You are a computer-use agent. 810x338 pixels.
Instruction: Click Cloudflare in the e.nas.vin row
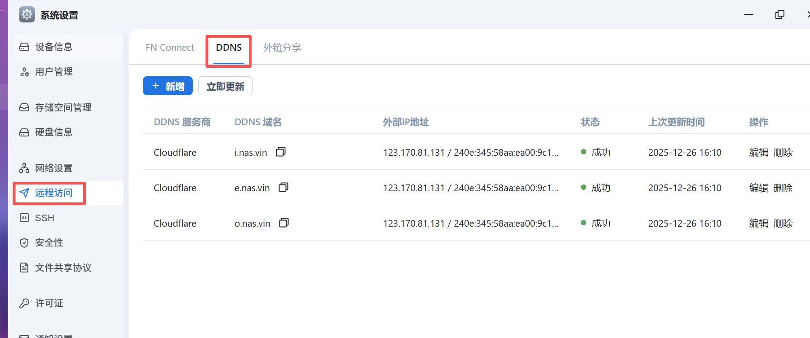[175, 188]
